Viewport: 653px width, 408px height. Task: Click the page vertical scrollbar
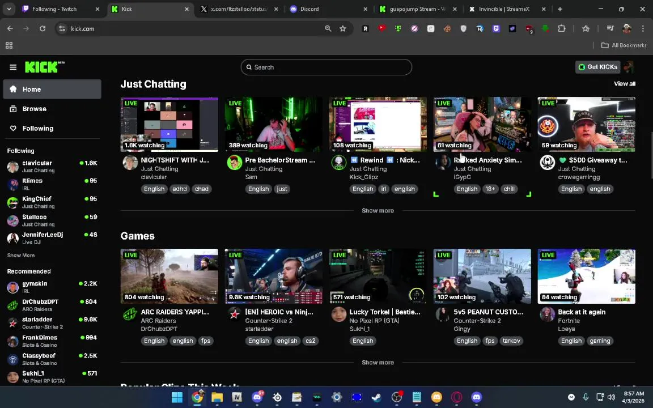pyautogui.click(x=650, y=155)
